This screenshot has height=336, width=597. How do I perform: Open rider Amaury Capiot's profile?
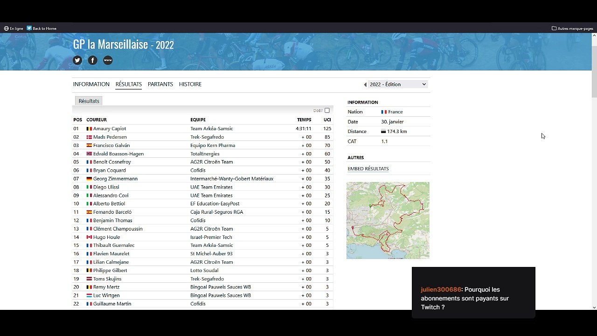110,129
